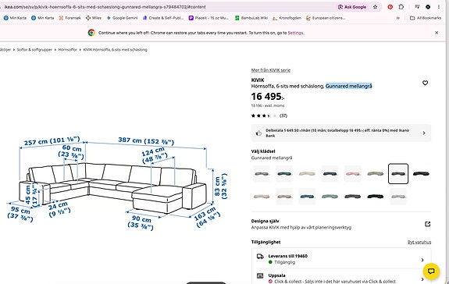Click the Settings link in restore-tabs banner
This screenshot has width=449, height=284.
click(x=295, y=33)
